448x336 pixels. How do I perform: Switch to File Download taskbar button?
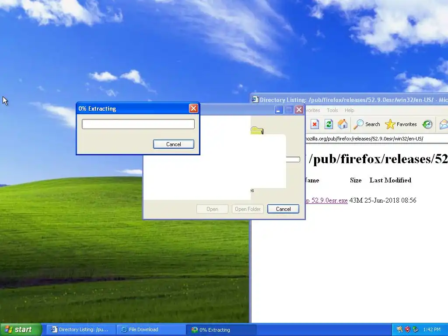[x=151, y=330]
